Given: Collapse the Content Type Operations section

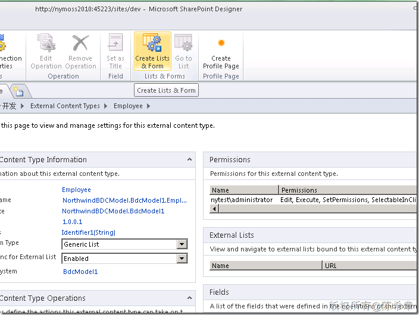Looking at the screenshot, I should pos(189,298).
